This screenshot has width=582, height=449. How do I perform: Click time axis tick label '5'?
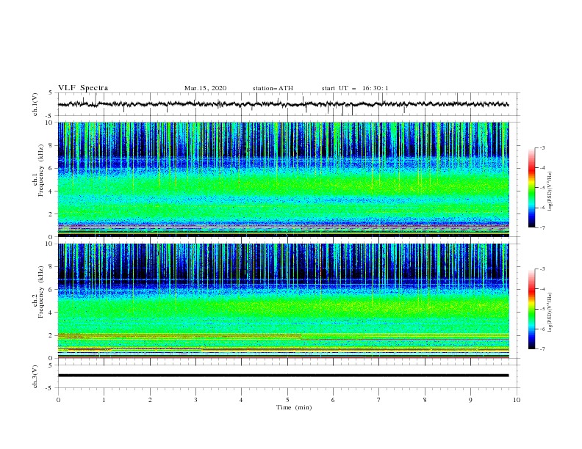(287, 400)
